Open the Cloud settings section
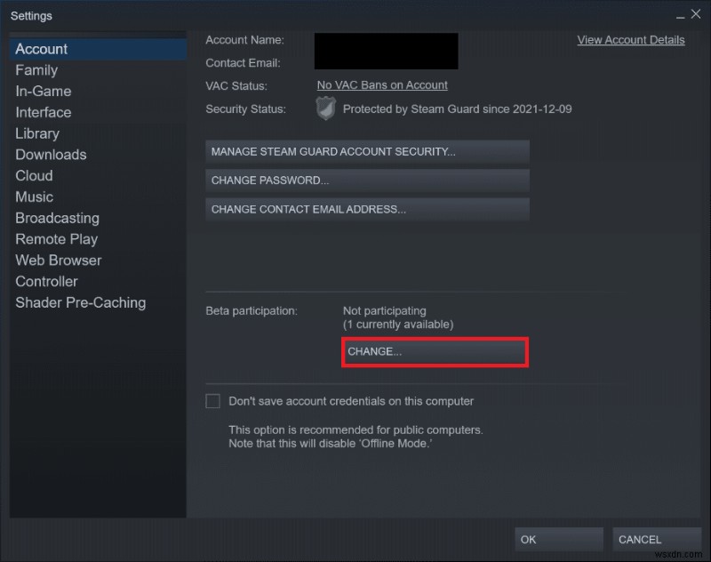 pos(34,176)
